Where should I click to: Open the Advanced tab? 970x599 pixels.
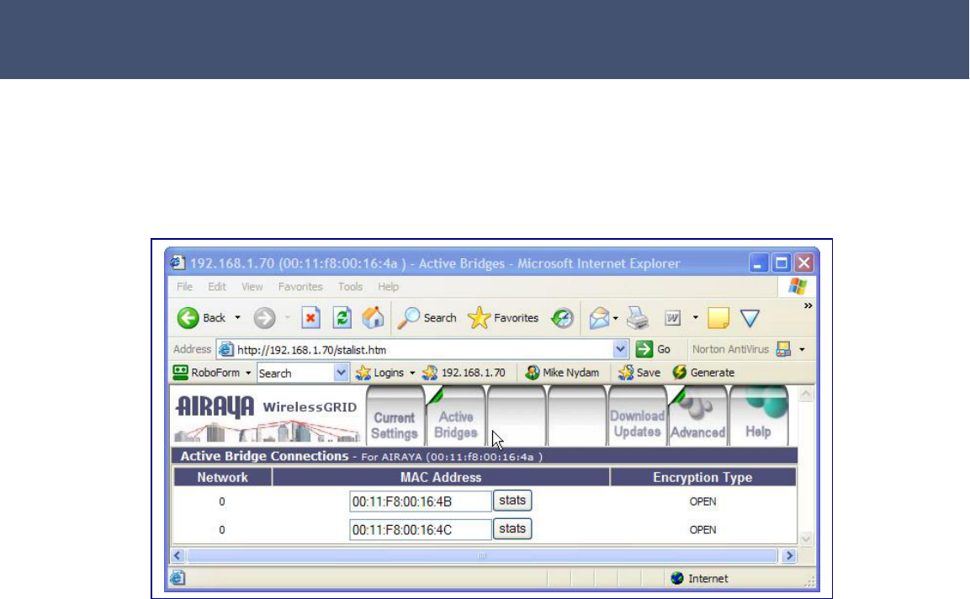click(x=697, y=416)
